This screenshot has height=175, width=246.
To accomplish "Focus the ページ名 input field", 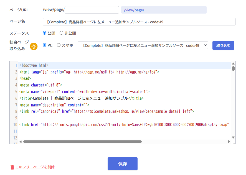I will pos(139,22).
